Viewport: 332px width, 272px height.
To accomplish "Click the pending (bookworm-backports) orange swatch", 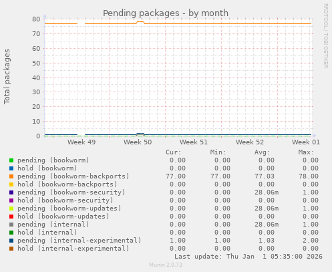I will tap(11, 176).
